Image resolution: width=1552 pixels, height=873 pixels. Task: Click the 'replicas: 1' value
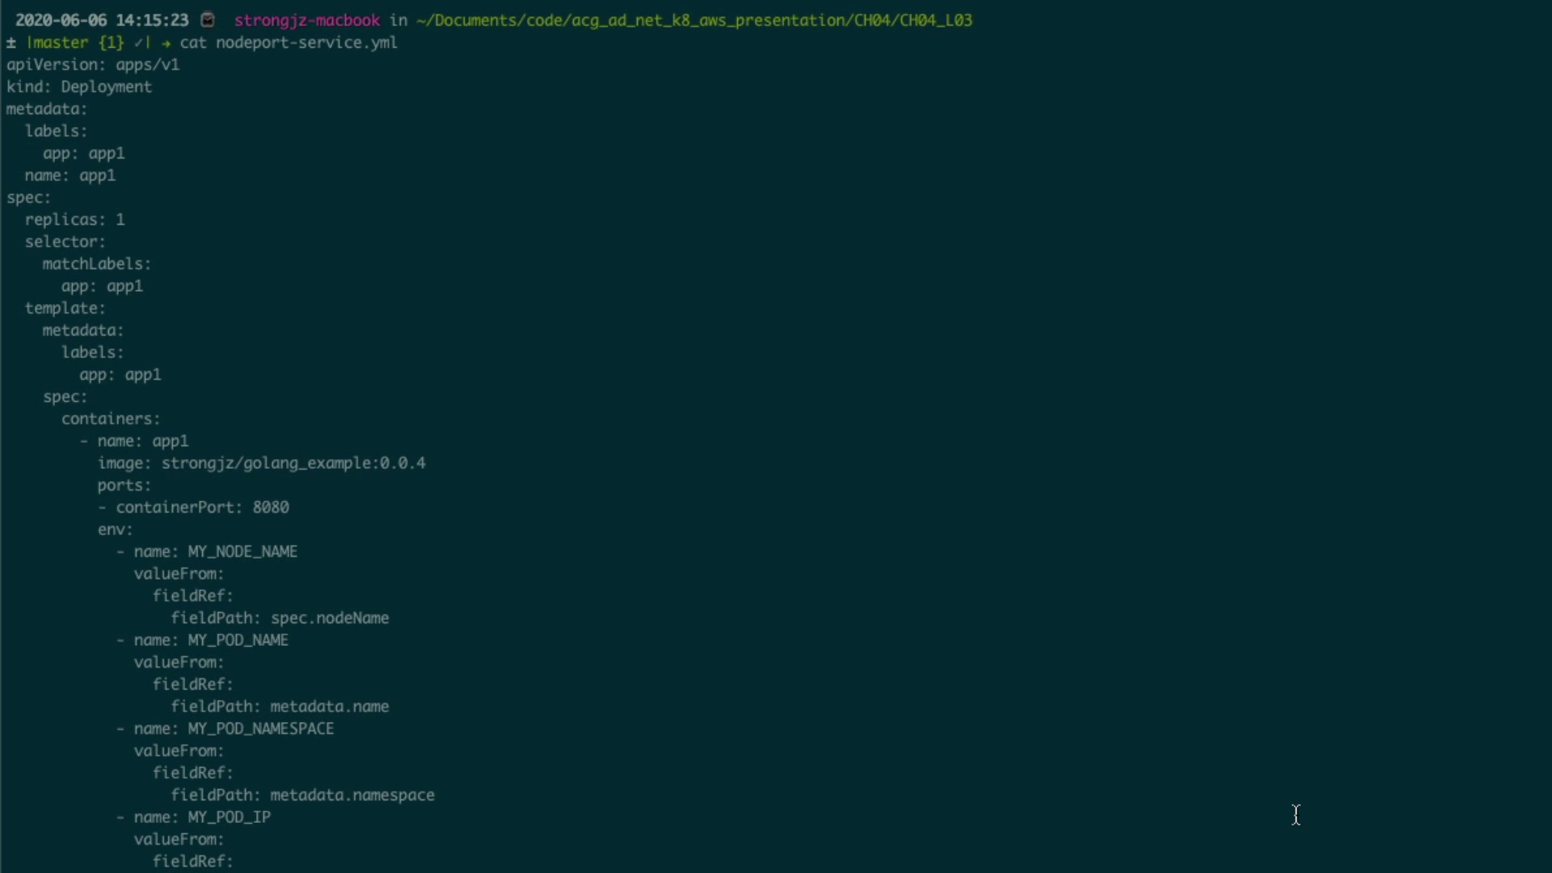point(120,220)
